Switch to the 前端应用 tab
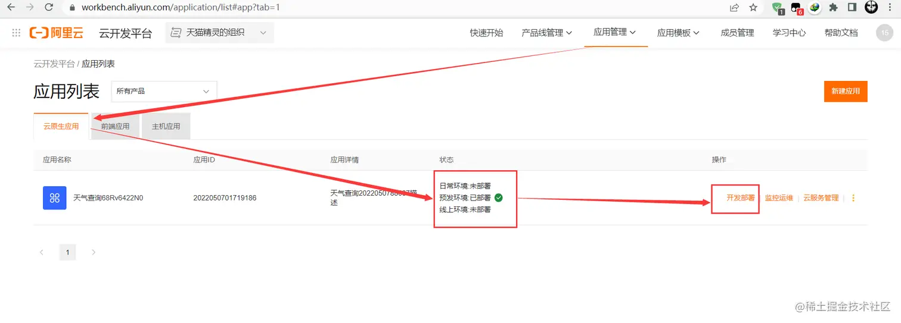This screenshot has width=901, height=323. (115, 126)
